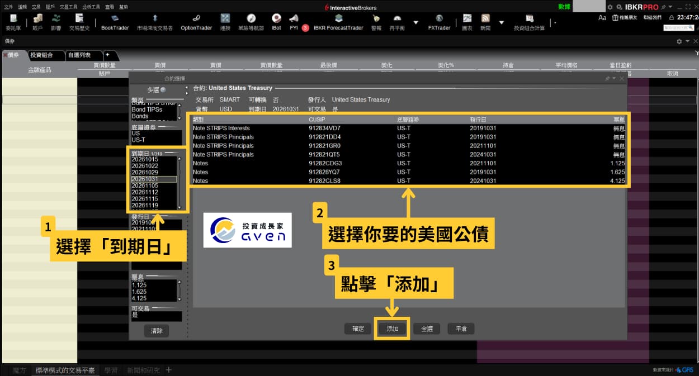This screenshot has height=376, width=699.
Task: Click 全選 select all button
Action: pos(427,329)
